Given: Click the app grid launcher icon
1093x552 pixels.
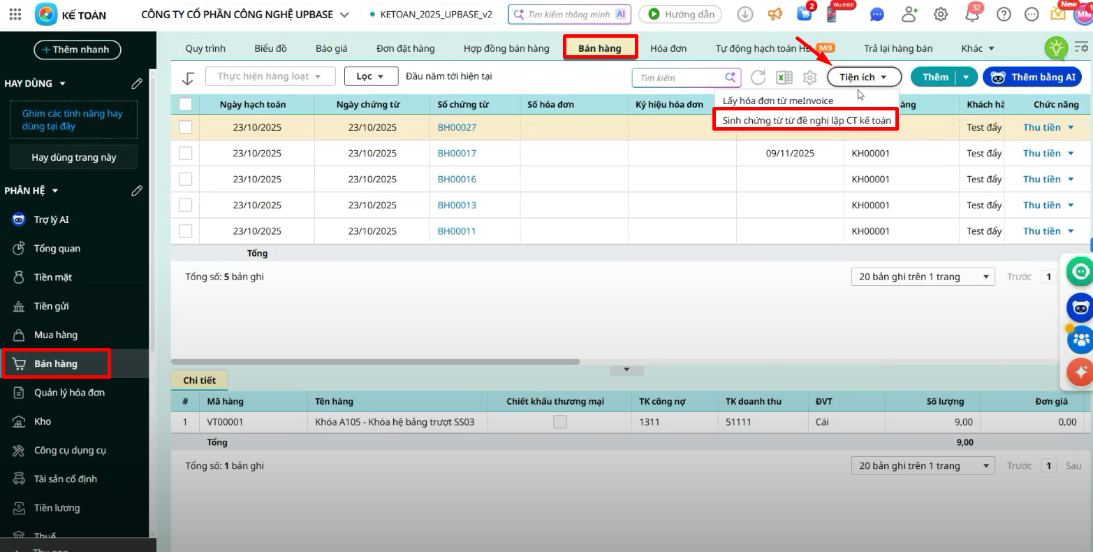Looking at the screenshot, I should click(15, 14).
